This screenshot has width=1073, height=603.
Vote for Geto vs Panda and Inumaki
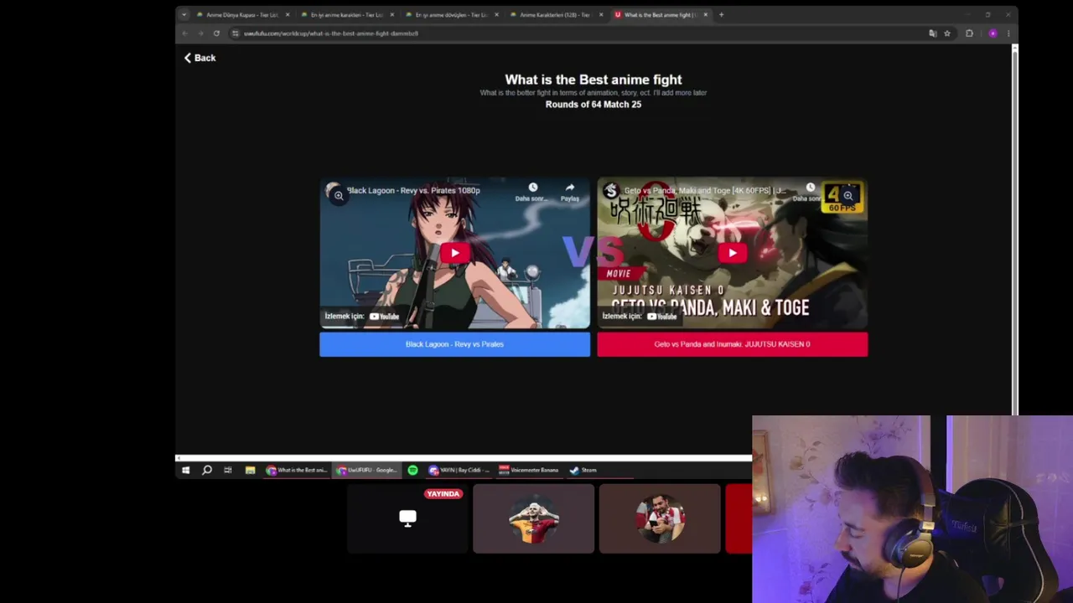coord(733,344)
